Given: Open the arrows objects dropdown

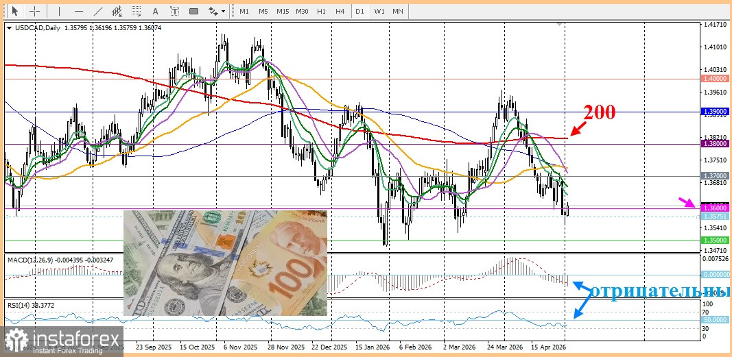Looking at the screenshot, I should point(217,11).
